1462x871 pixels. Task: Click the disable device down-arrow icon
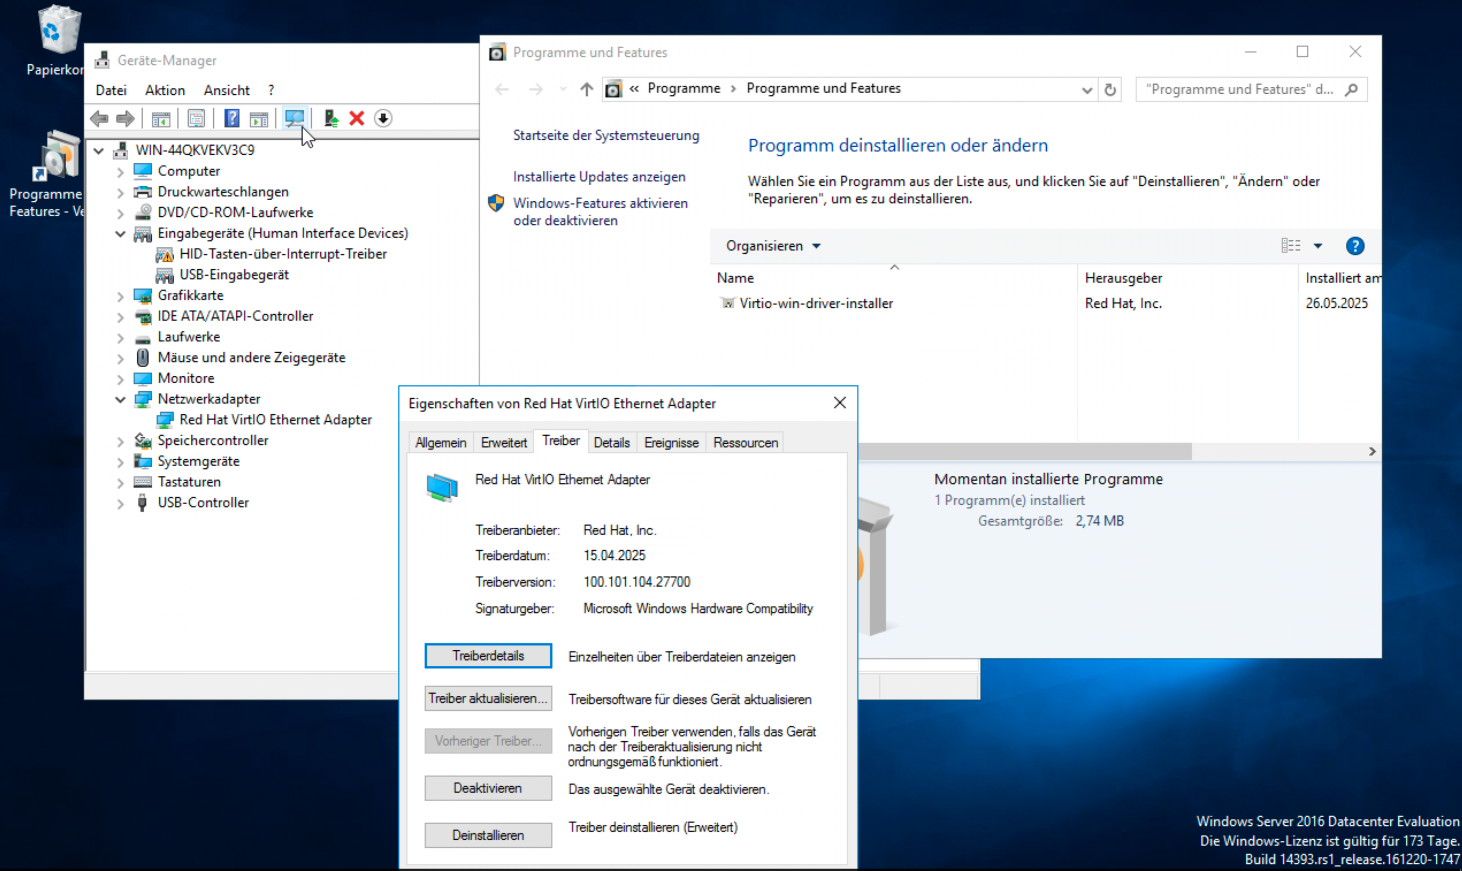coord(383,118)
